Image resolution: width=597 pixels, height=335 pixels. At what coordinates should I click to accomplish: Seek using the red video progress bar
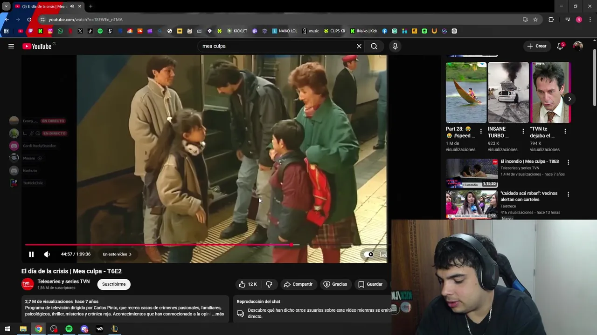click(x=205, y=245)
